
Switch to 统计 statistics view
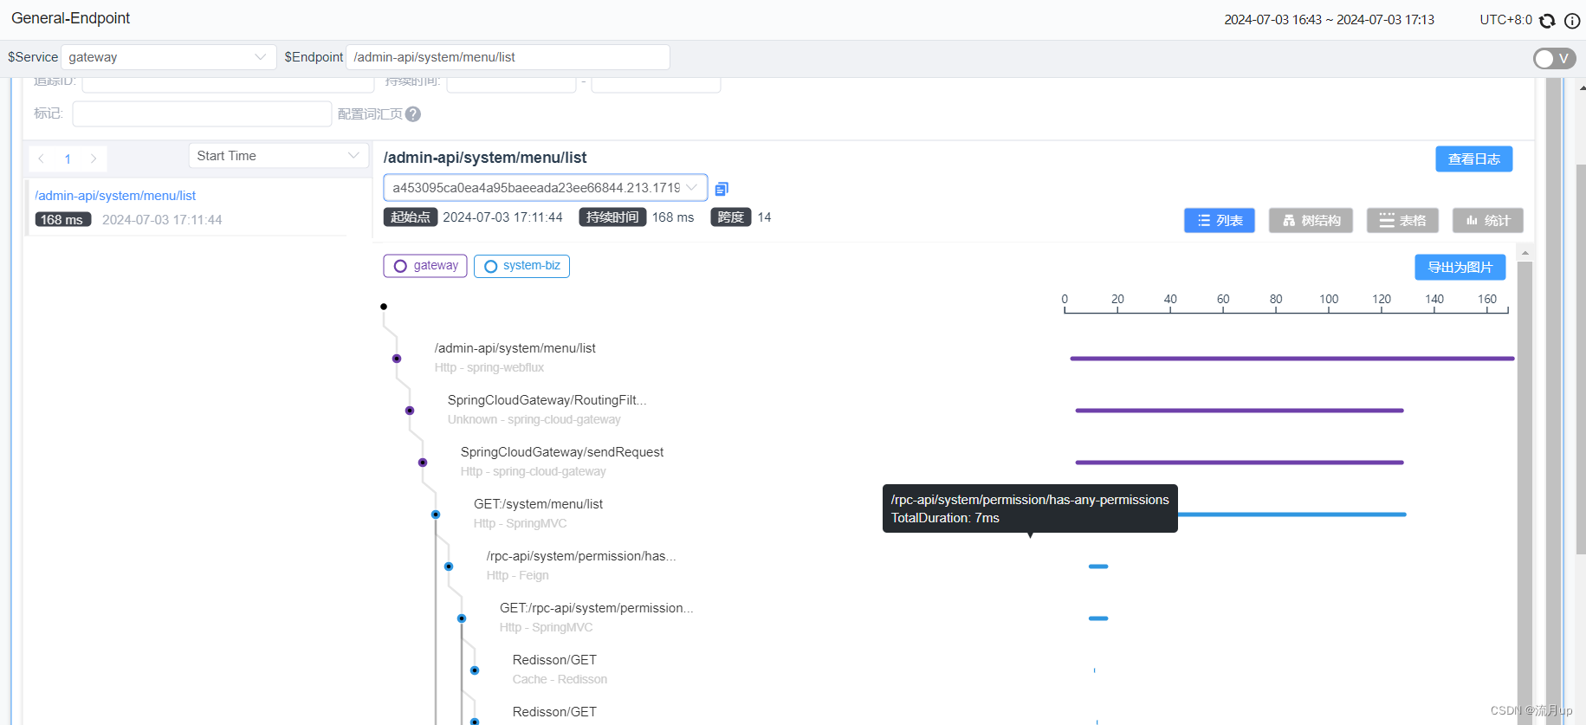tap(1487, 221)
